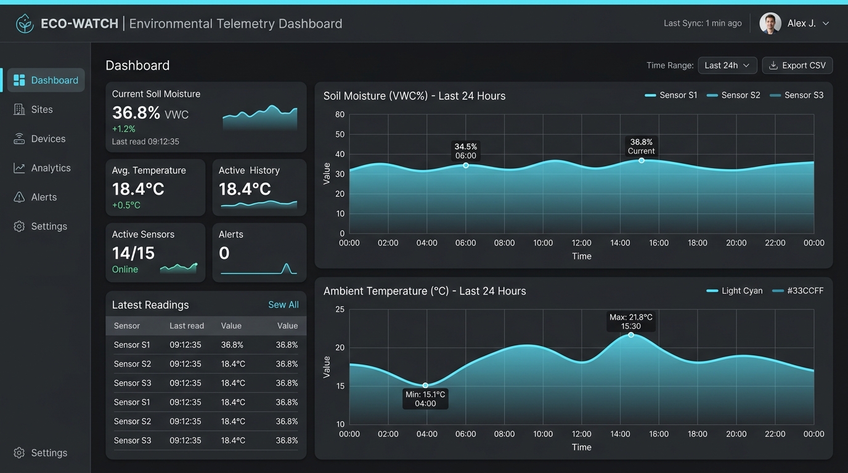Toggle the Light Cyan legend entry
Viewport: 848px width, 473px height.
coord(735,291)
